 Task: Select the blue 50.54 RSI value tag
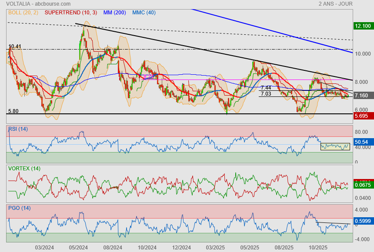coord(362,142)
